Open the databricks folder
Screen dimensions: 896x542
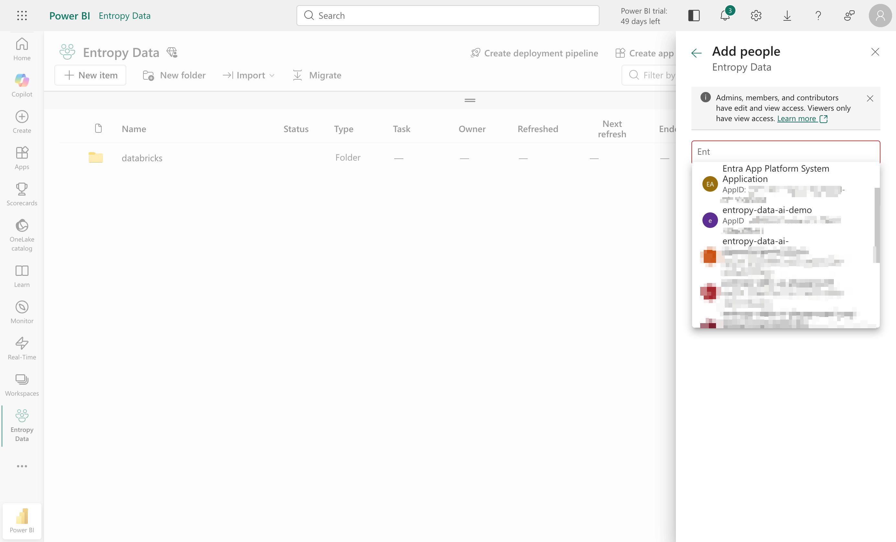tap(142, 158)
